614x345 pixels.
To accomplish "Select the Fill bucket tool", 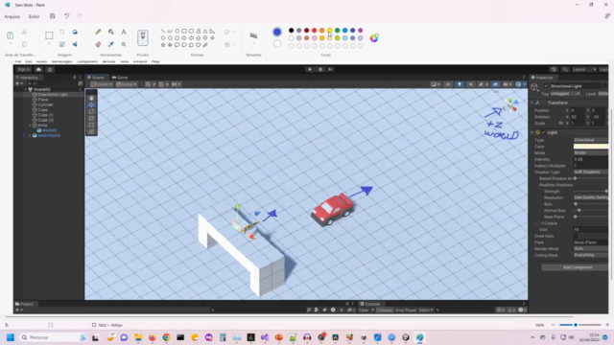I will click(111, 32).
